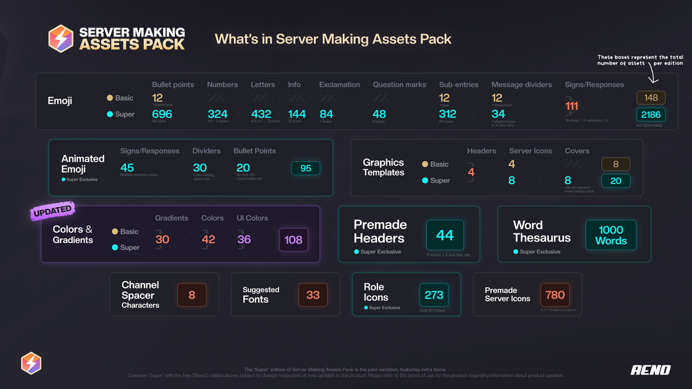The width and height of the screenshot is (692, 389).
Task: Click the Animated Emoji section label
Action: coord(83,164)
